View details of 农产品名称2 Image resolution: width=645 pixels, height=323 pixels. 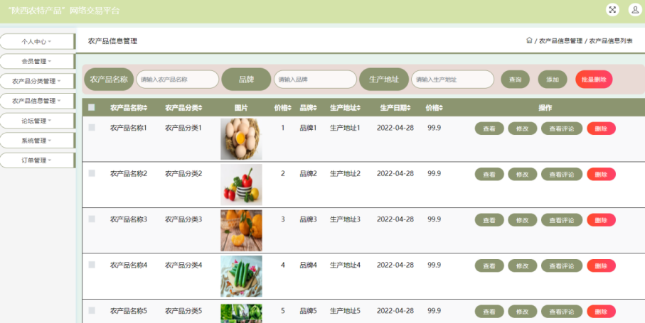(x=489, y=174)
